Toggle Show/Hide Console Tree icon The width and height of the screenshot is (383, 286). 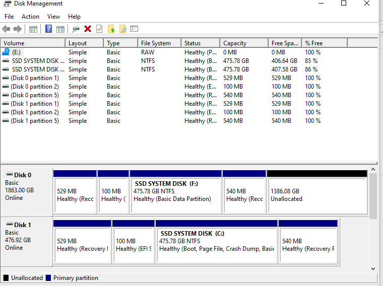pos(33,29)
